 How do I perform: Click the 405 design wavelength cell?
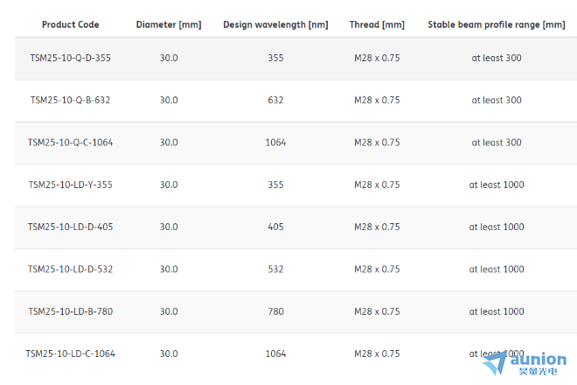coord(275,227)
